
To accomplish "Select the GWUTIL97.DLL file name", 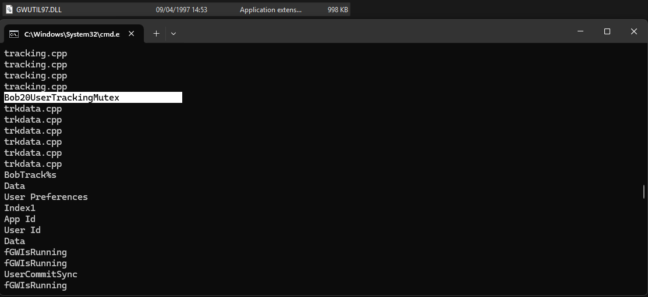I will click(x=39, y=10).
